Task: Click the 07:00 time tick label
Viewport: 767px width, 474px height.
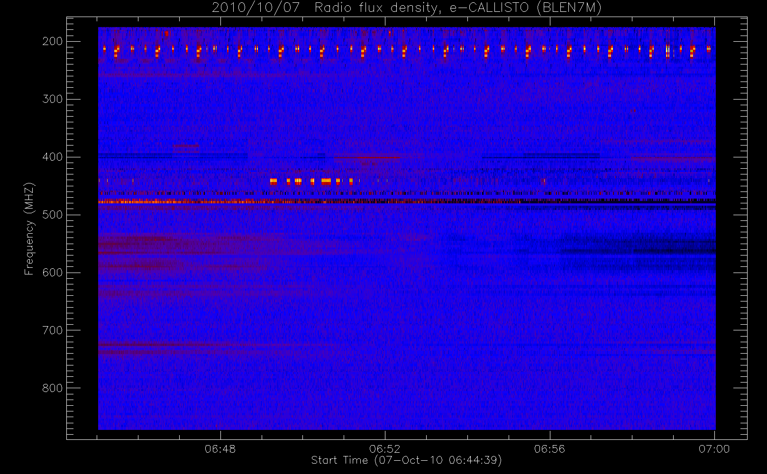Action: tap(714, 449)
